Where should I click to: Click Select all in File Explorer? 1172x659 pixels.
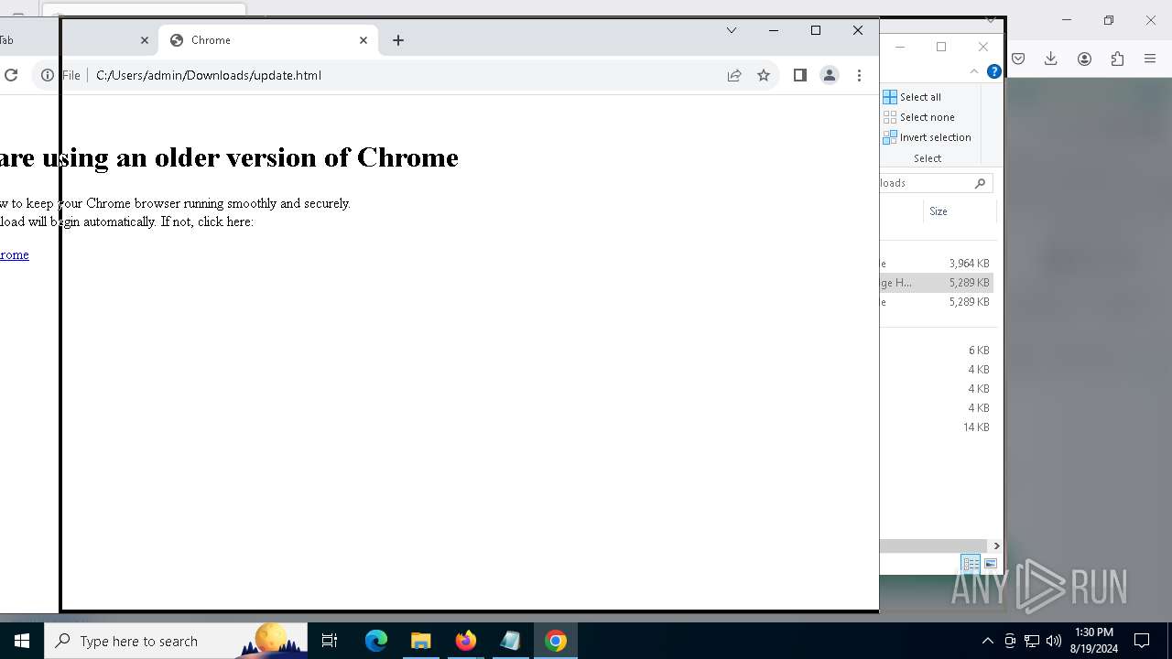[912, 97]
